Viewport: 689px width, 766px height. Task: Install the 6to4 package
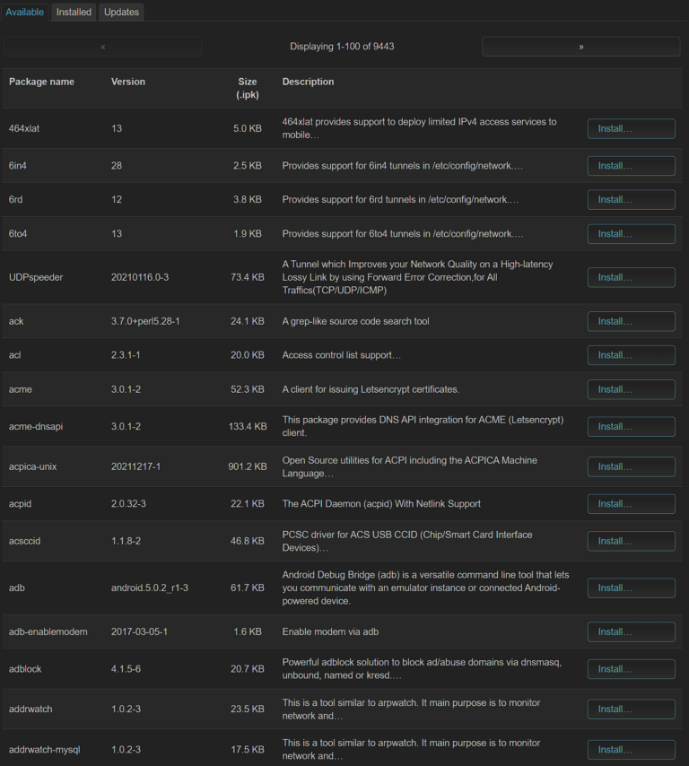click(631, 233)
